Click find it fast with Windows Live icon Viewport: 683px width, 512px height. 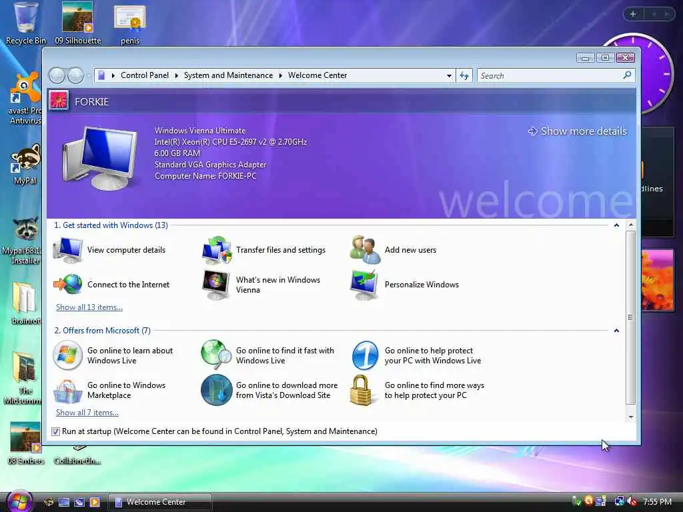pos(217,355)
